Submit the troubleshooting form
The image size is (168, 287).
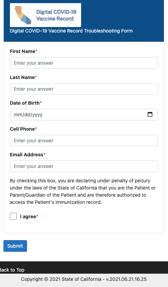[15, 246]
